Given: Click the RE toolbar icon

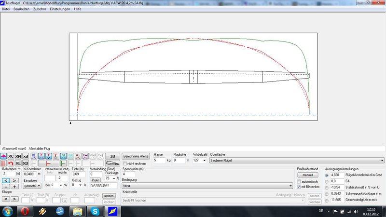Looking at the screenshot, I should tap(34, 156).
